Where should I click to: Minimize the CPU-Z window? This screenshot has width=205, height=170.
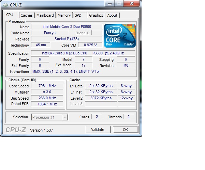pos(110,4)
